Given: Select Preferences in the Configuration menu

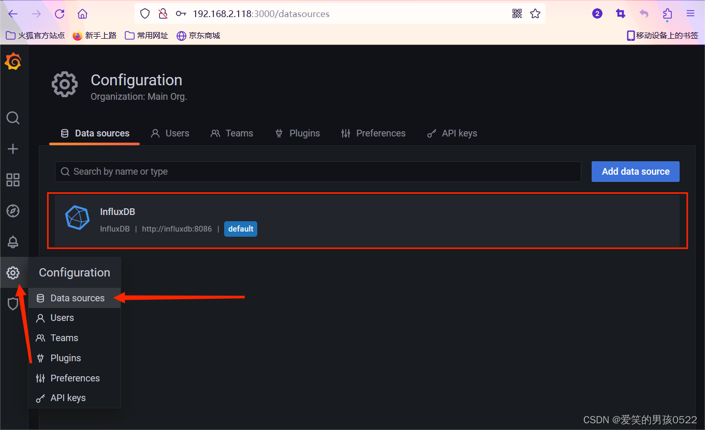Looking at the screenshot, I should pos(75,378).
